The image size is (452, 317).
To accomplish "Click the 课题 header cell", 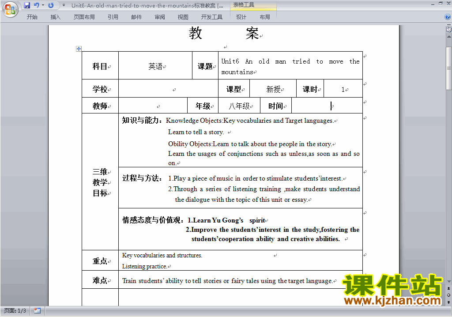I will point(205,65).
